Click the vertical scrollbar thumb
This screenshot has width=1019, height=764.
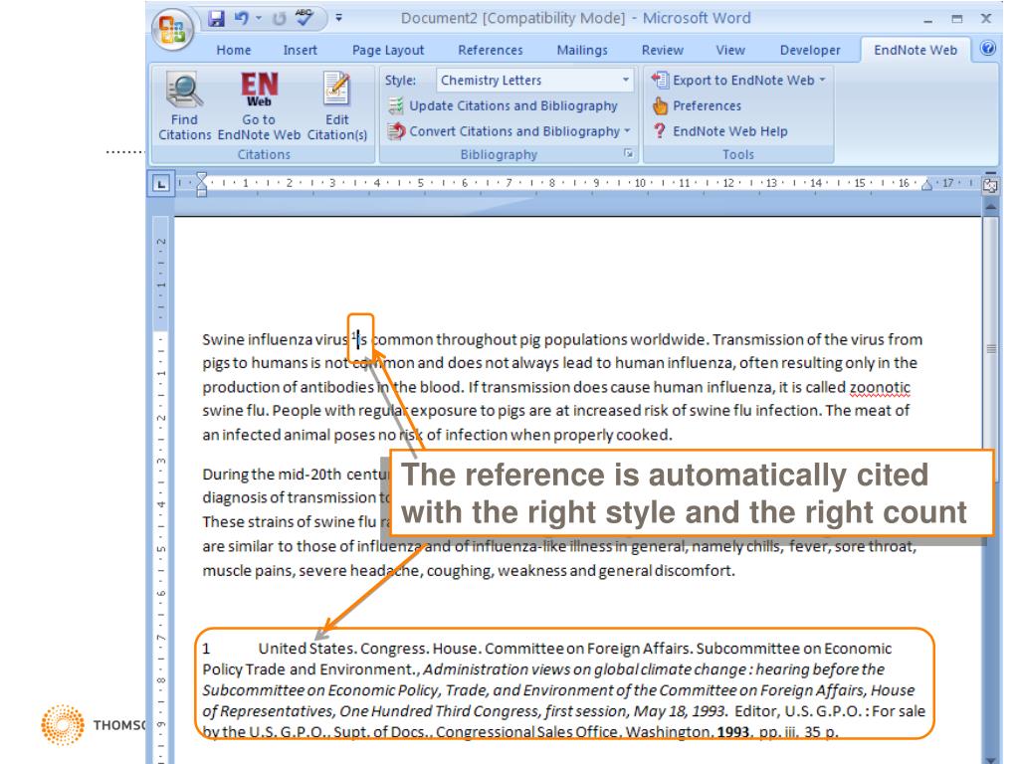[990, 349]
